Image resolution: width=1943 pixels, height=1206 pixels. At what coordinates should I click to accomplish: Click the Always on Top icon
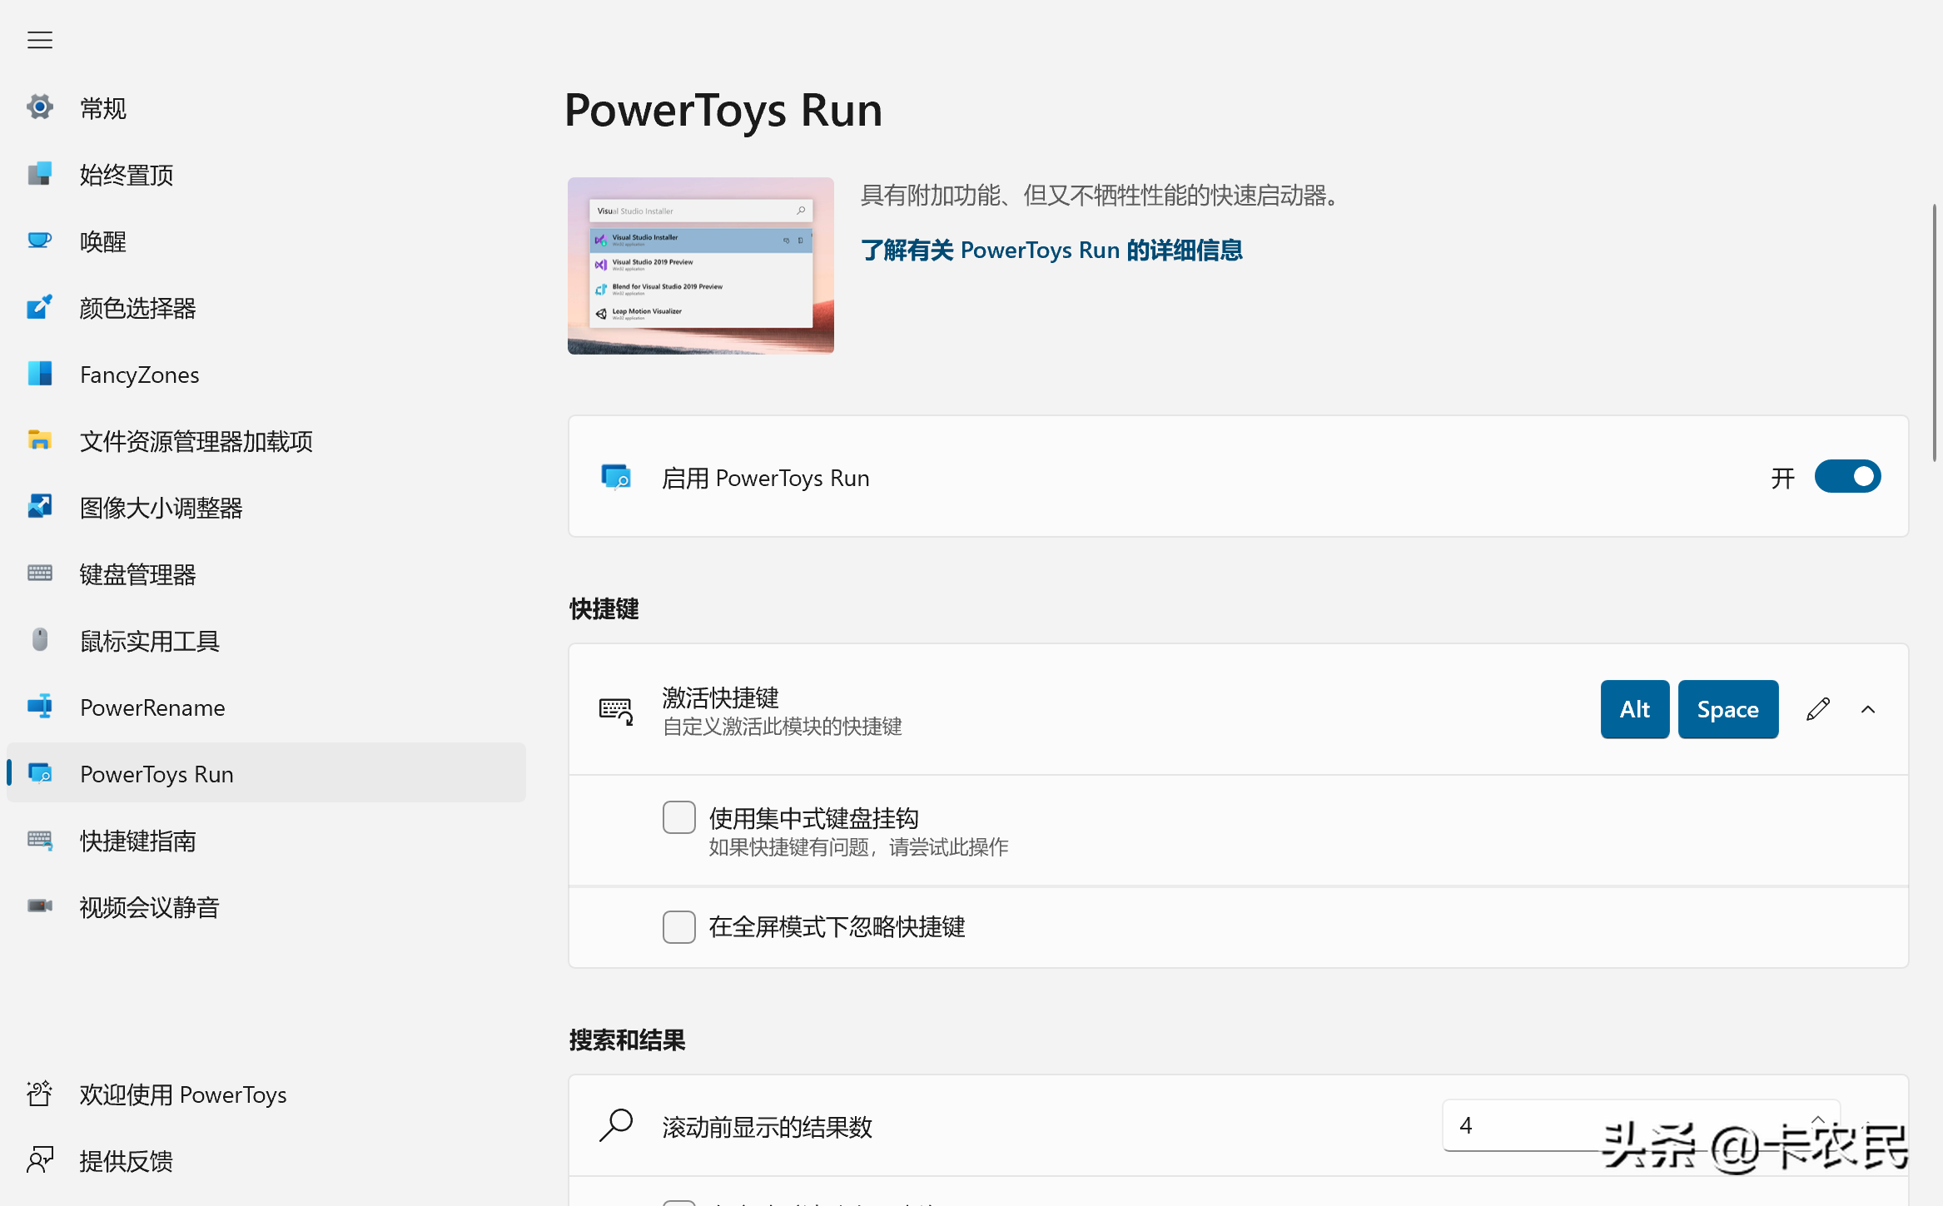pos(39,174)
